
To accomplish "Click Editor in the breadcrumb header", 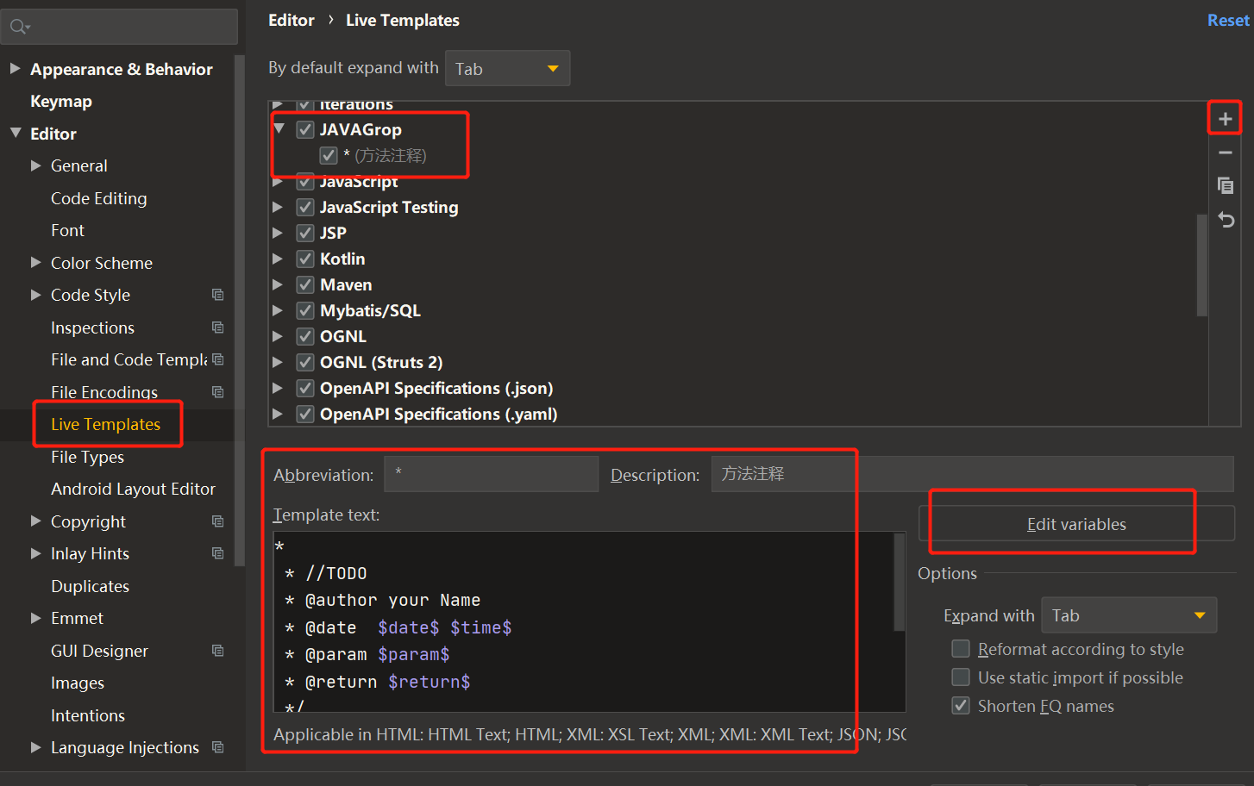I will [x=292, y=20].
